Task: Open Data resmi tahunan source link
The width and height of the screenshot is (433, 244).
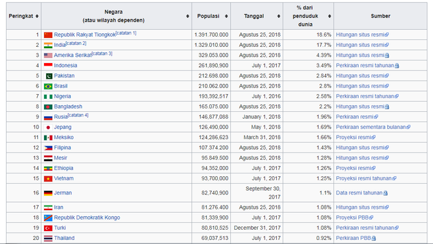Action: pos(361,192)
